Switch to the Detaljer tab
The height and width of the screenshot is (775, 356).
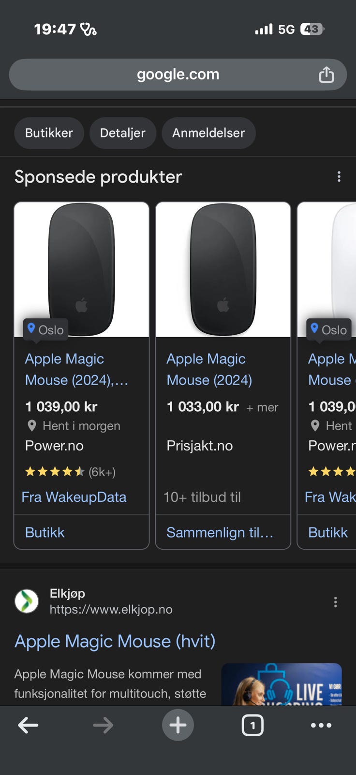(122, 133)
